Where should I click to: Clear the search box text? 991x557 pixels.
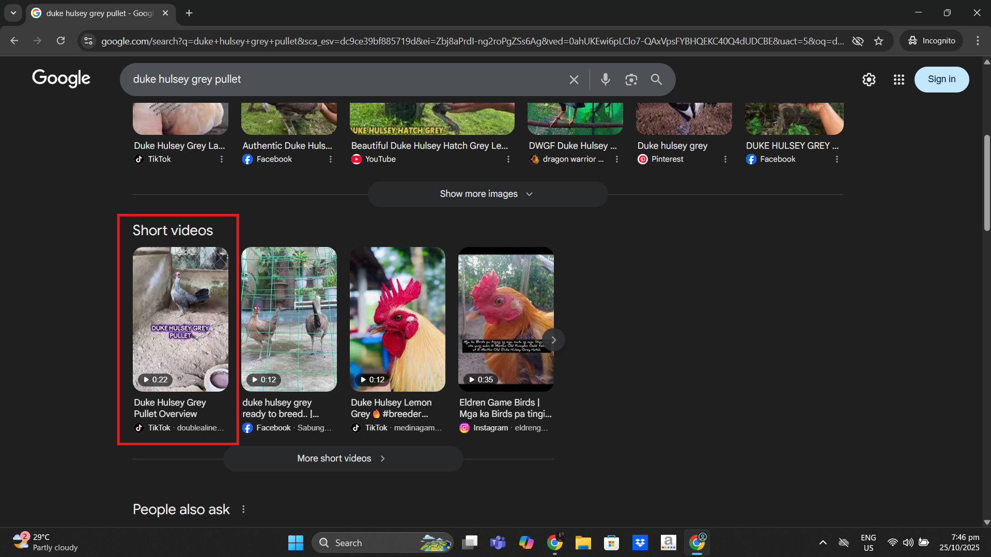tap(574, 80)
